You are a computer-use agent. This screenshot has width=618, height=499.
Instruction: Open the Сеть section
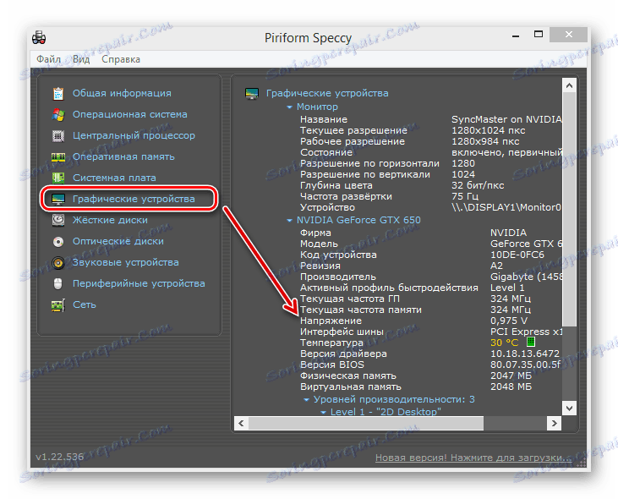85,304
